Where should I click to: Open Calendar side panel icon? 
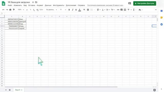[161, 11]
